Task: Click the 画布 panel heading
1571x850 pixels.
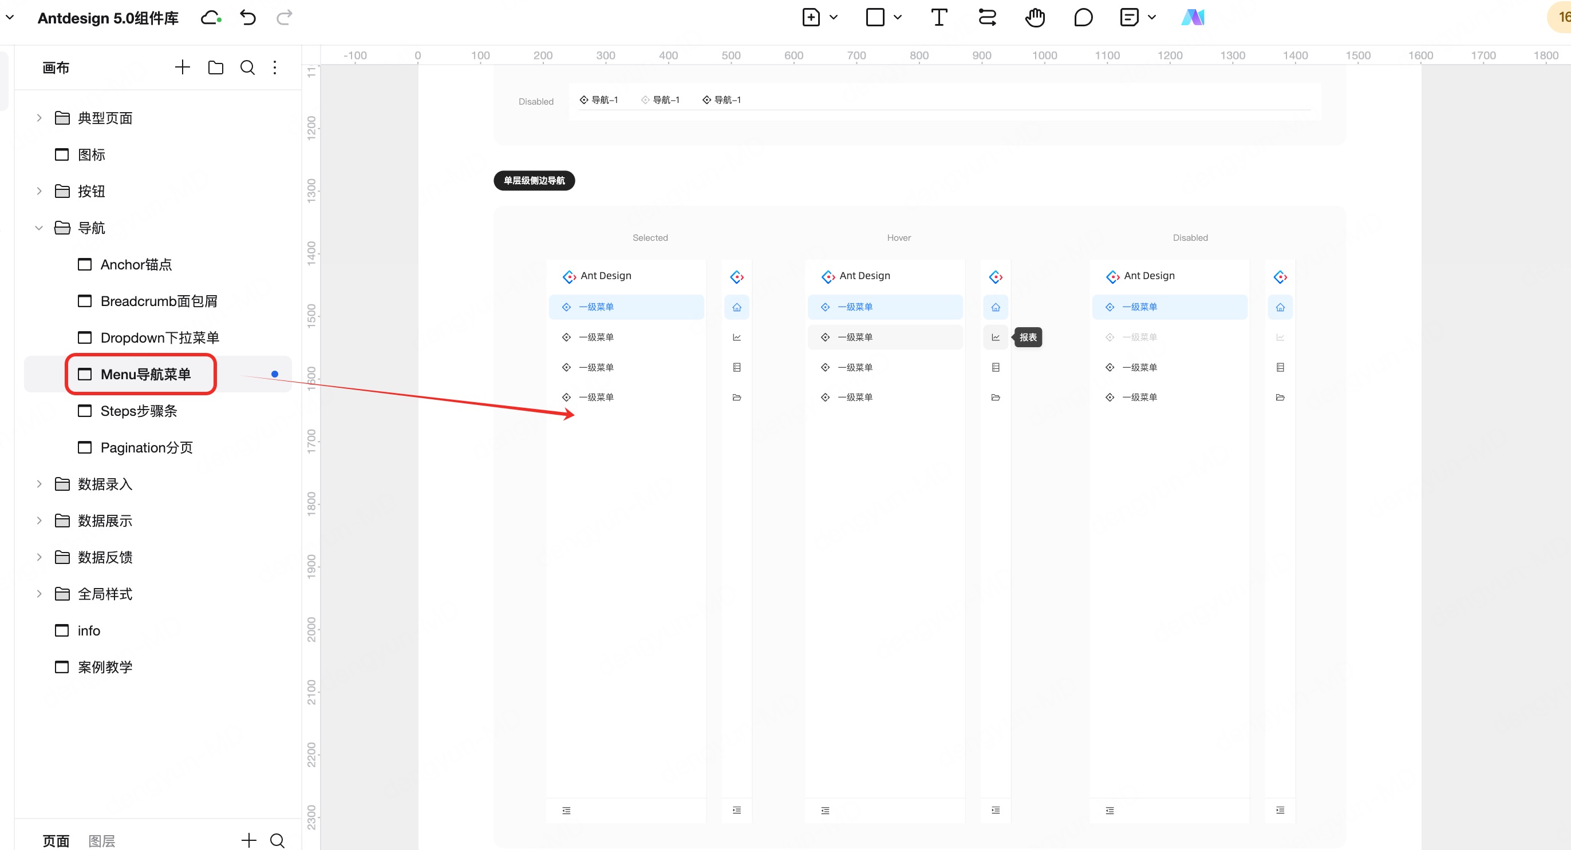Action: tap(56, 67)
